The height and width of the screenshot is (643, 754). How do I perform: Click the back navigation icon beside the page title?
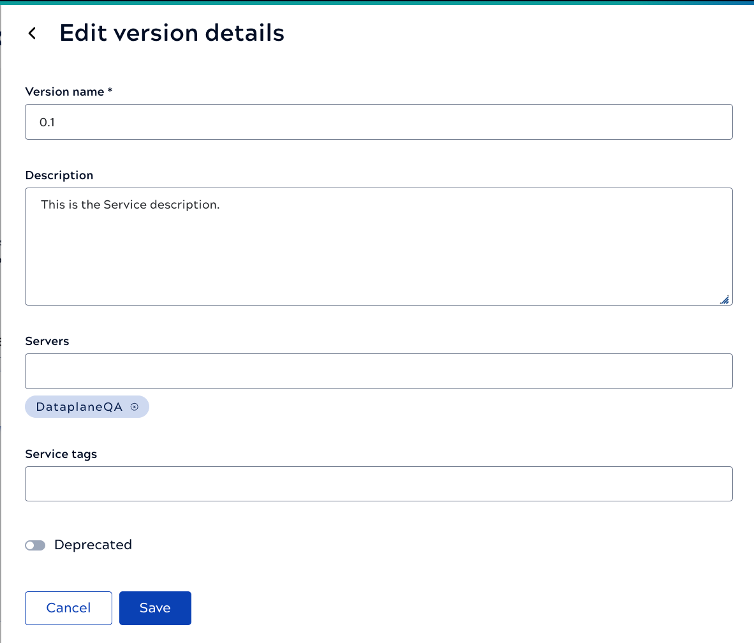coord(32,33)
